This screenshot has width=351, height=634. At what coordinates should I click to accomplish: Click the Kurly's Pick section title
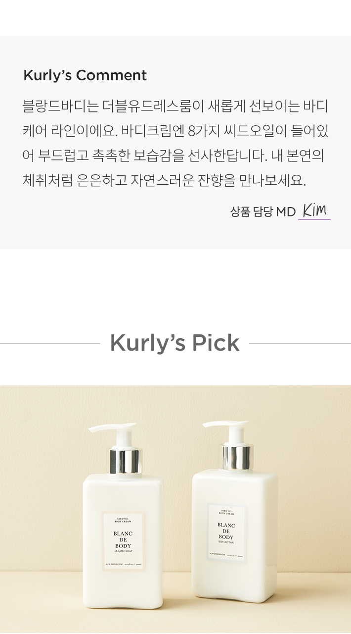tap(175, 343)
